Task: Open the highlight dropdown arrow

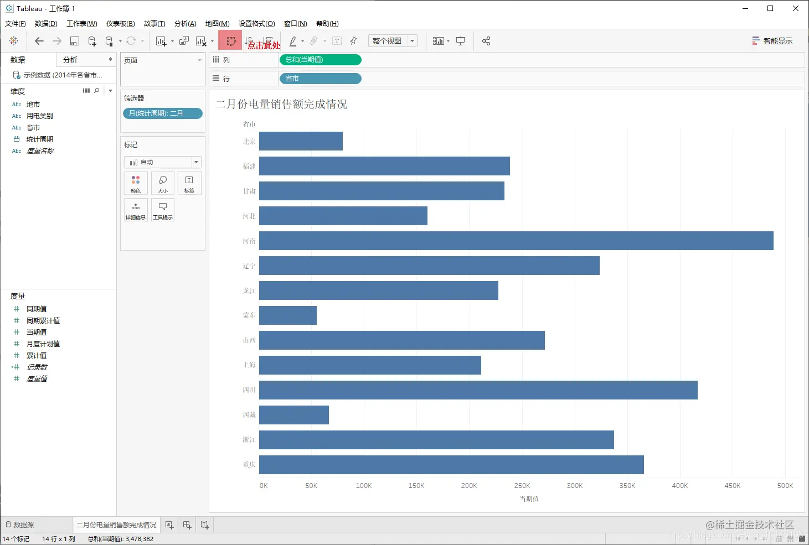Action: pyautogui.click(x=302, y=41)
